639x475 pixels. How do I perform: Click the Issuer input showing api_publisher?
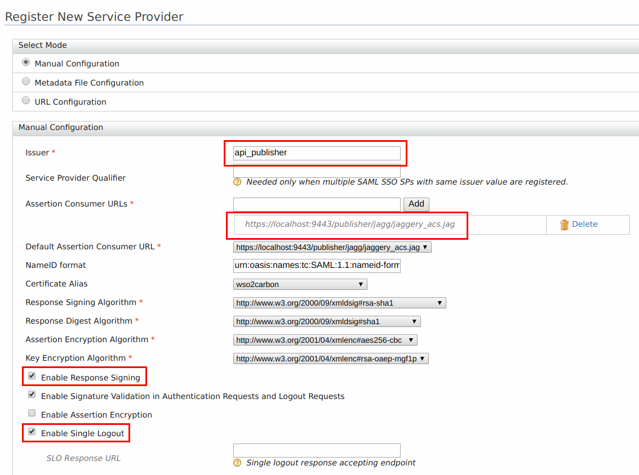pyautogui.click(x=316, y=153)
